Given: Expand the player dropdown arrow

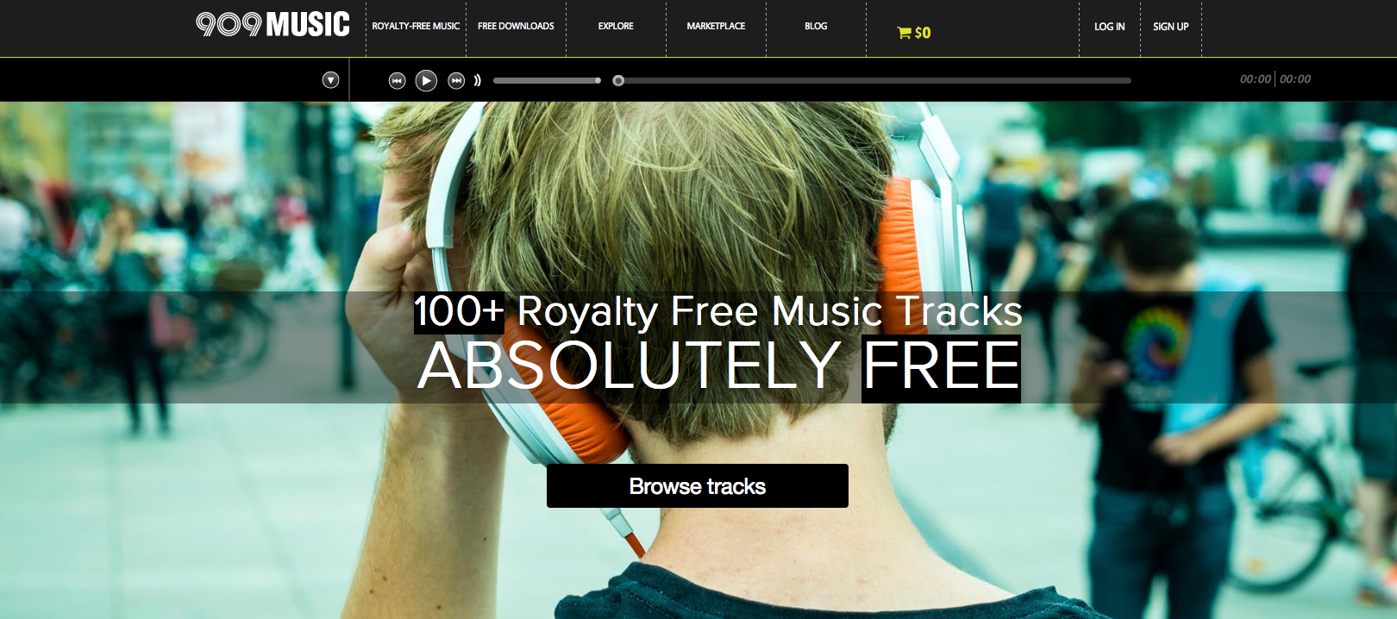Looking at the screenshot, I should coord(330,80).
